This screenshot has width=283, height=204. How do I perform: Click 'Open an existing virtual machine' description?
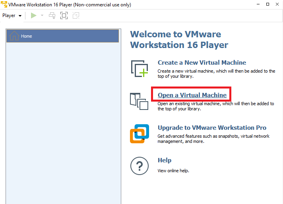coord(216,106)
